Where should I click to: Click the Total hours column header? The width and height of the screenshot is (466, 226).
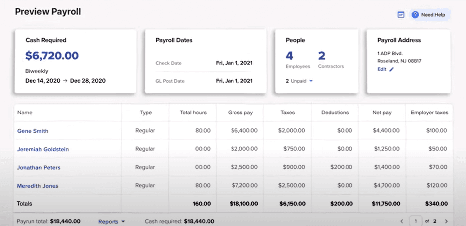click(193, 113)
